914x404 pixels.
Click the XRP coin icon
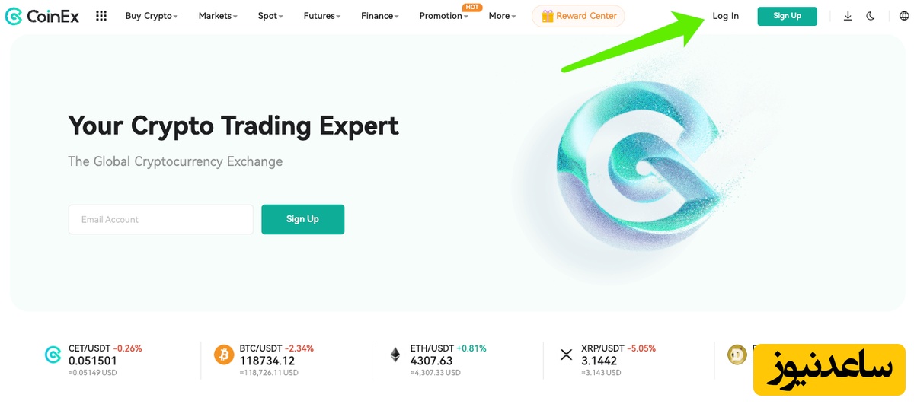point(566,355)
